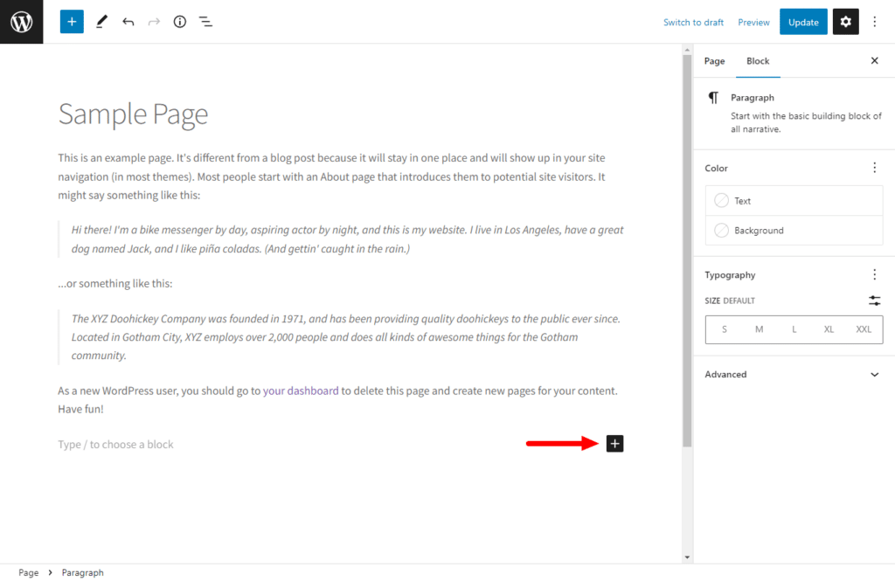Click the Paragraph block icon in the sidebar
Image resolution: width=895 pixels, height=581 pixels.
tap(713, 97)
